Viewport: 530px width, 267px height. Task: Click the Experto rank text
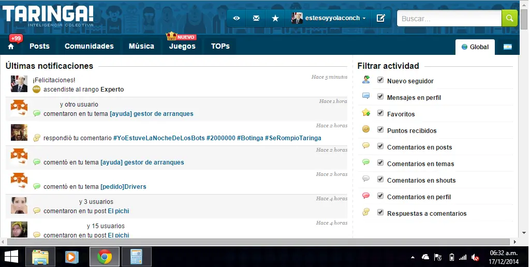[112, 90]
